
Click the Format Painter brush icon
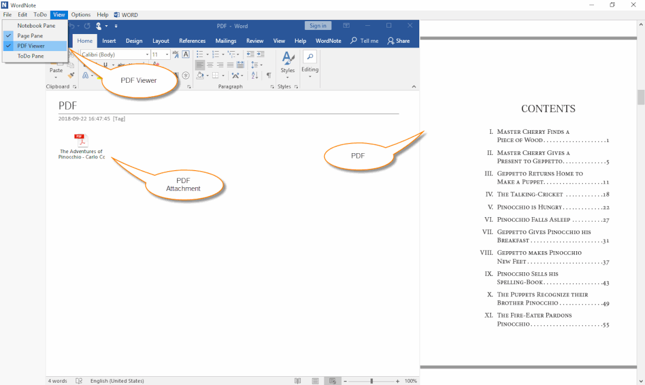tap(71, 75)
